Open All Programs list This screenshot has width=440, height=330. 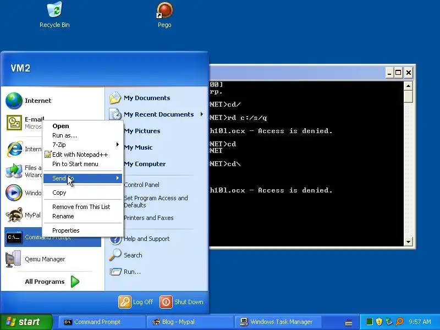point(52,282)
